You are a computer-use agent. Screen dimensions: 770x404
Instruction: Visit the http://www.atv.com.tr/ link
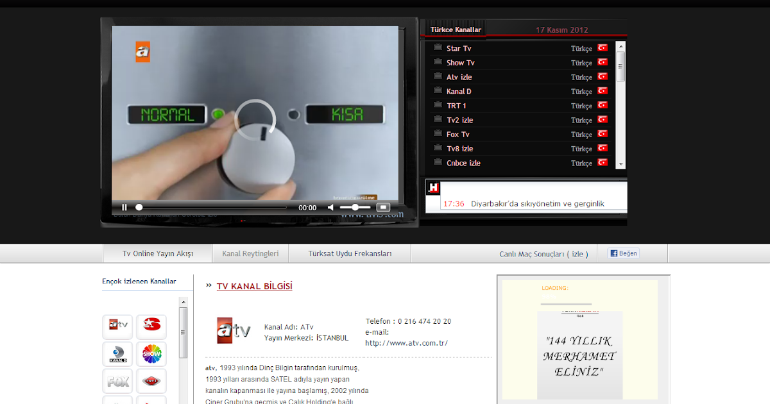point(406,343)
